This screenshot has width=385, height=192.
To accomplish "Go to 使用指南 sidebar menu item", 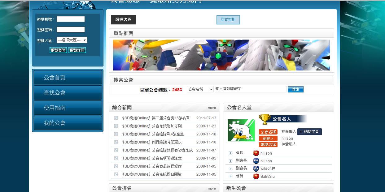I will pos(68,108).
